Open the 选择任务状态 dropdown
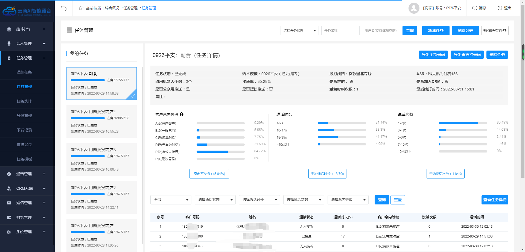This screenshot has height=252, width=525. pyautogui.click(x=299, y=31)
